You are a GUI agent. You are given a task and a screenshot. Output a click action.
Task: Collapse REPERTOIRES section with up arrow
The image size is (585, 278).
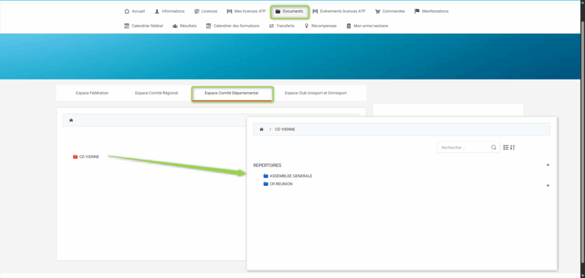[548, 165]
